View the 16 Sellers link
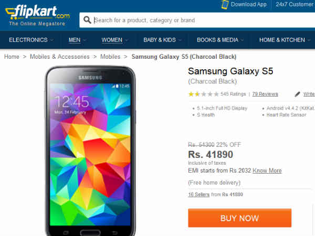315x236 pixels. pos(198,195)
